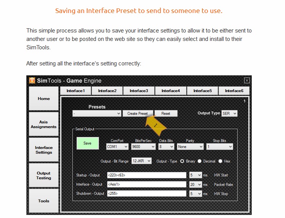Open the BitsPerSec 9600 dropdown

point(143,146)
